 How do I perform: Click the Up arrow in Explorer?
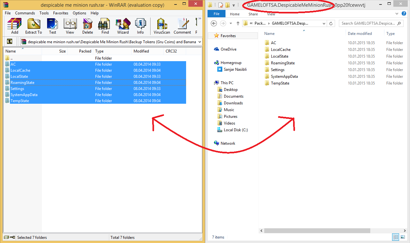pyautogui.click(x=238, y=23)
